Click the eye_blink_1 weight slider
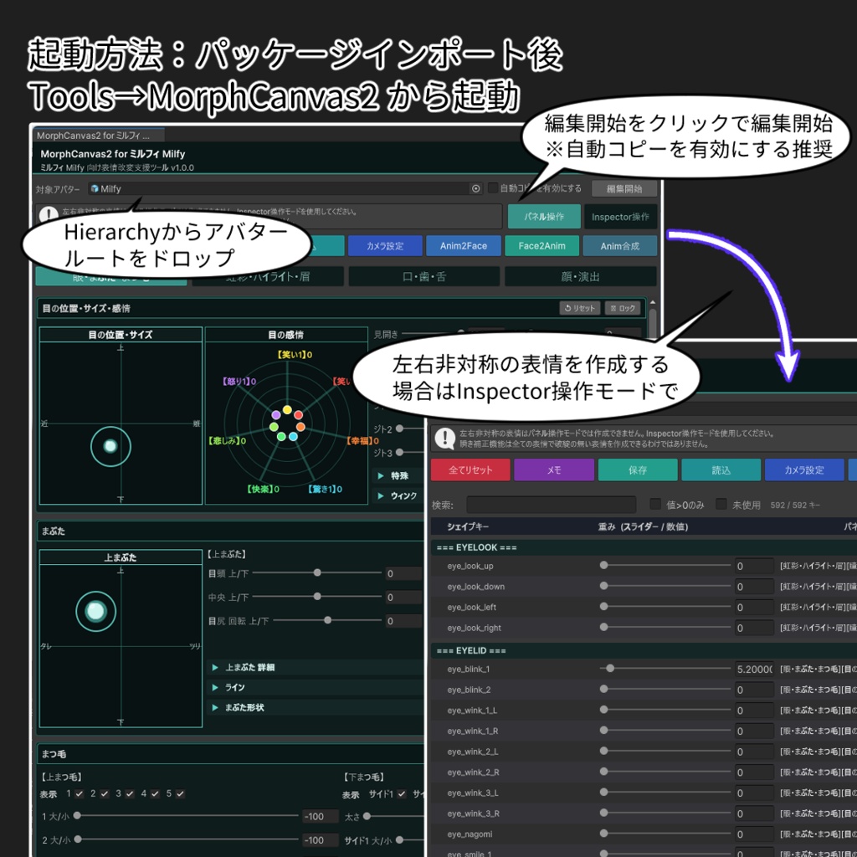 tap(665, 669)
